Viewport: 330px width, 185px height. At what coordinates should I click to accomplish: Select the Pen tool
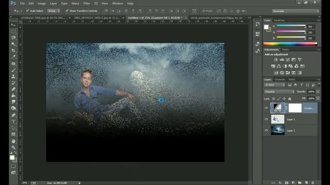(x=13, y=115)
